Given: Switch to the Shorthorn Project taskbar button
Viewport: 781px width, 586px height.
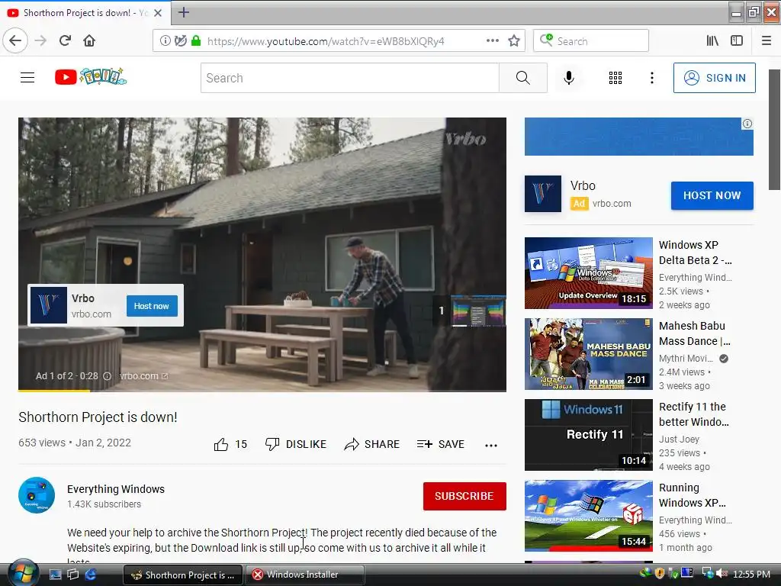Looking at the screenshot, I should (x=183, y=575).
